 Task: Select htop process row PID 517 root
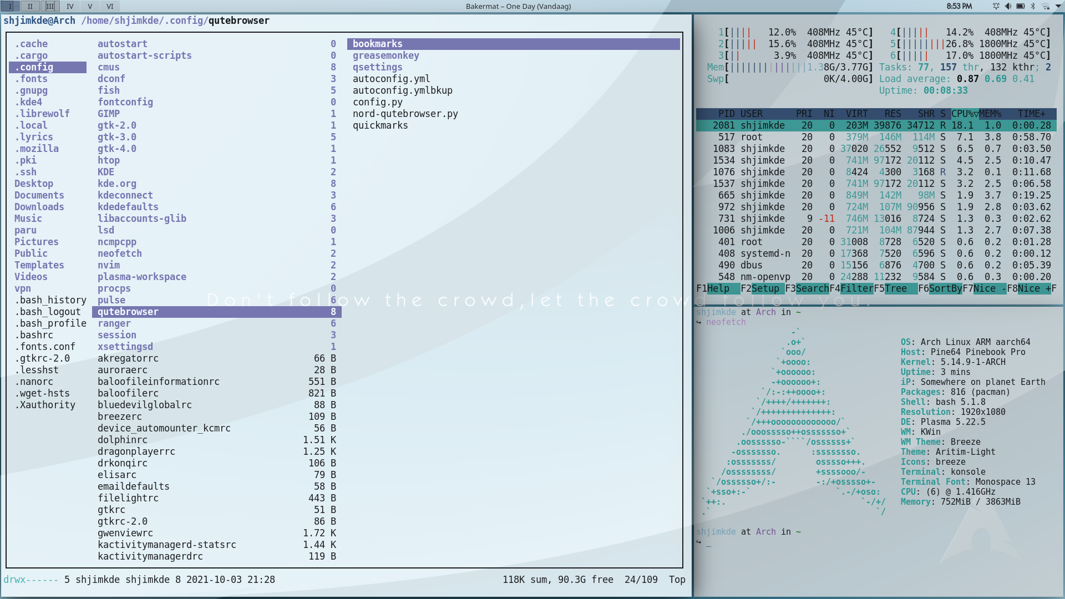[876, 137]
